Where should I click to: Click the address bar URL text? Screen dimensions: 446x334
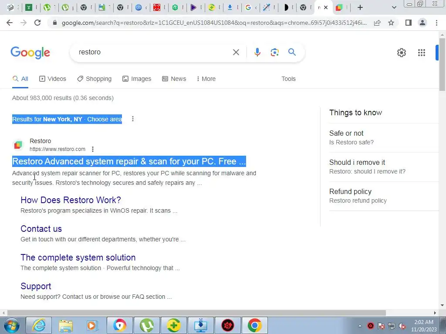(x=214, y=23)
